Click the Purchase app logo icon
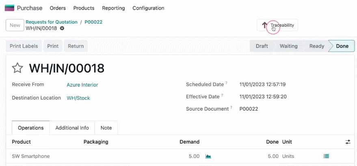 (x=9, y=8)
